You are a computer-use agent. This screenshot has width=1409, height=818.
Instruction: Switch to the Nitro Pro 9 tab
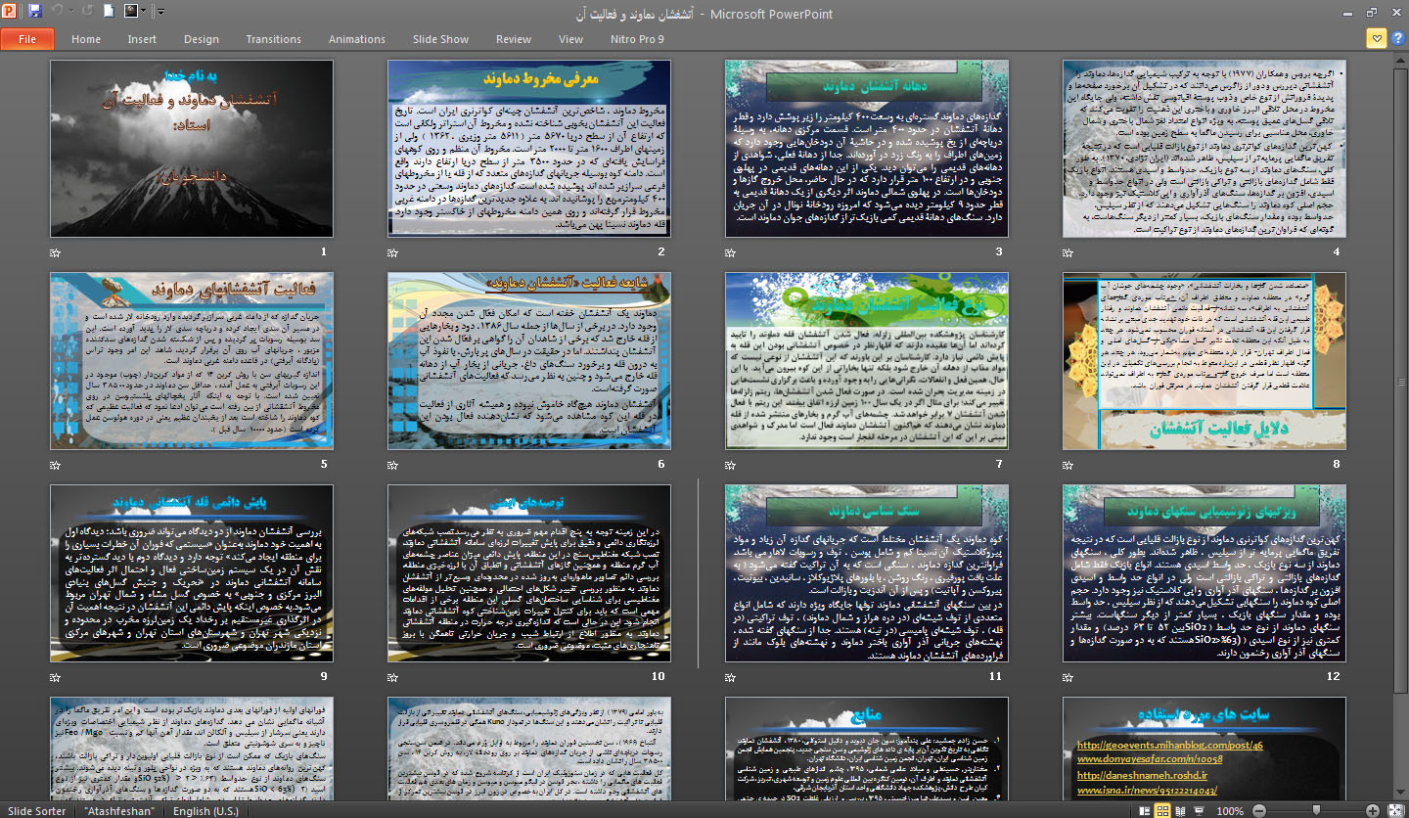tap(638, 39)
